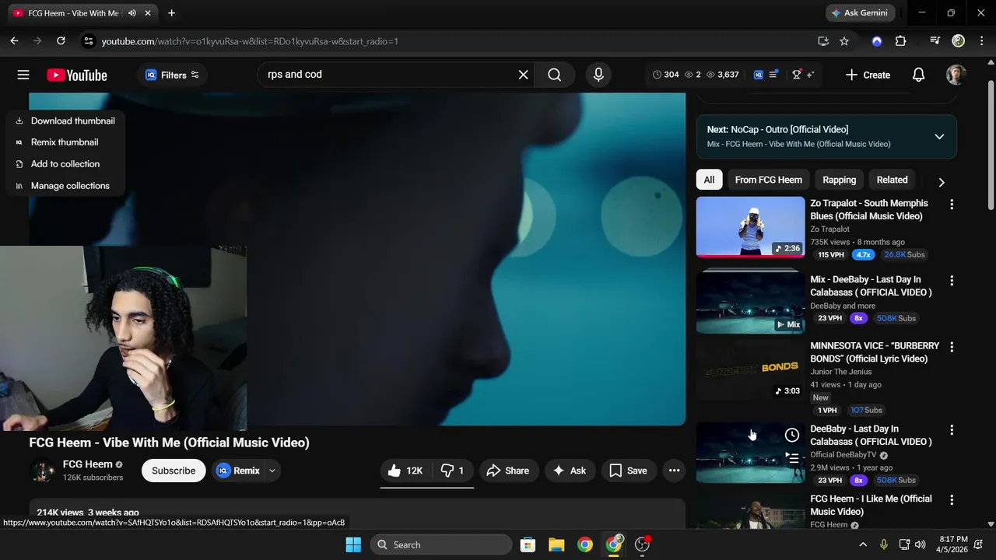
Task: Open the Chrome Extensions puzzle icon
Action: (x=900, y=41)
